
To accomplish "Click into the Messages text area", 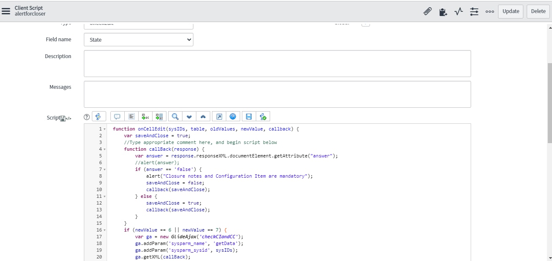I will coord(277,94).
